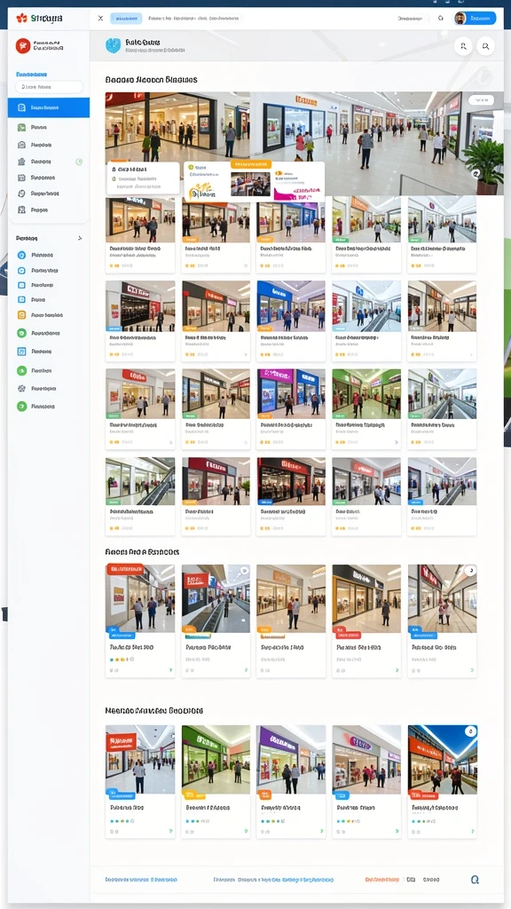Expand the green arrow on the green-storefront card
Screen dimensions: 511x909
coord(246,831)
